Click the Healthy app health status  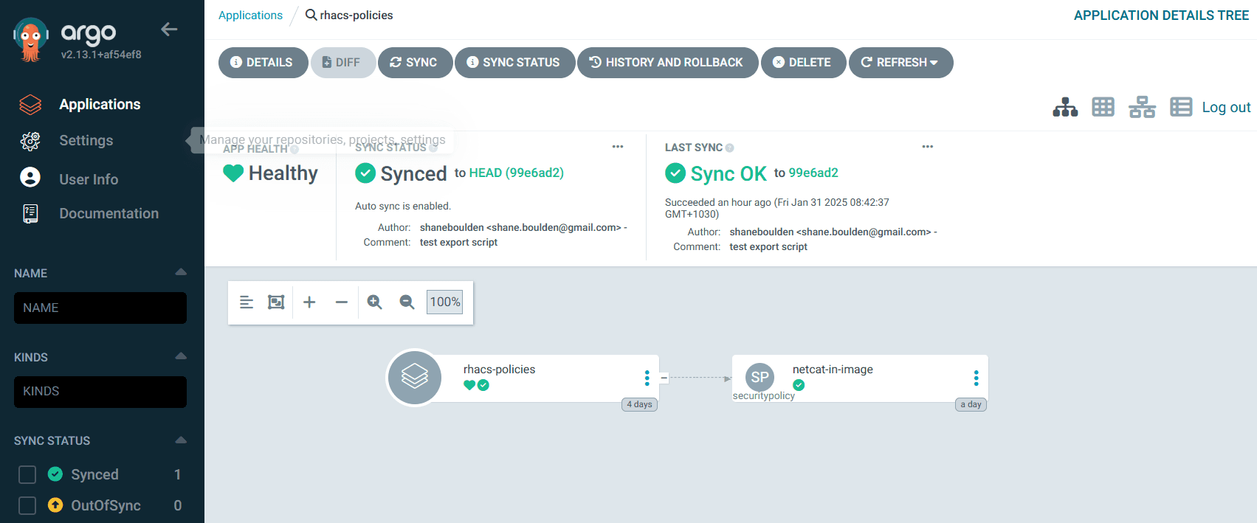(270, 173)
